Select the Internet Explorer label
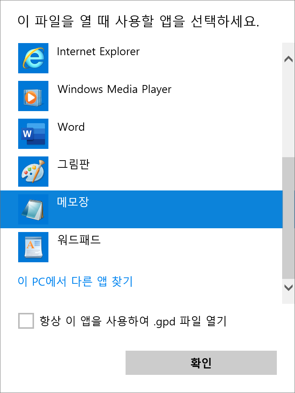 coord(98,52)
